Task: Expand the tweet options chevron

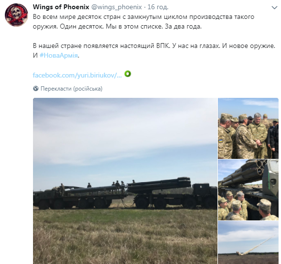Action: point(274,8)
